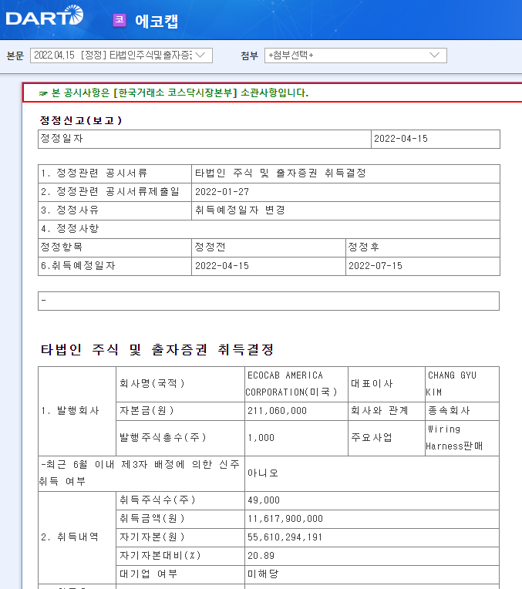This screenshot has width=522, height=589.
Task: Open the 본문 document dropdown
Action: pyautogui.click(x=121, y=56)
